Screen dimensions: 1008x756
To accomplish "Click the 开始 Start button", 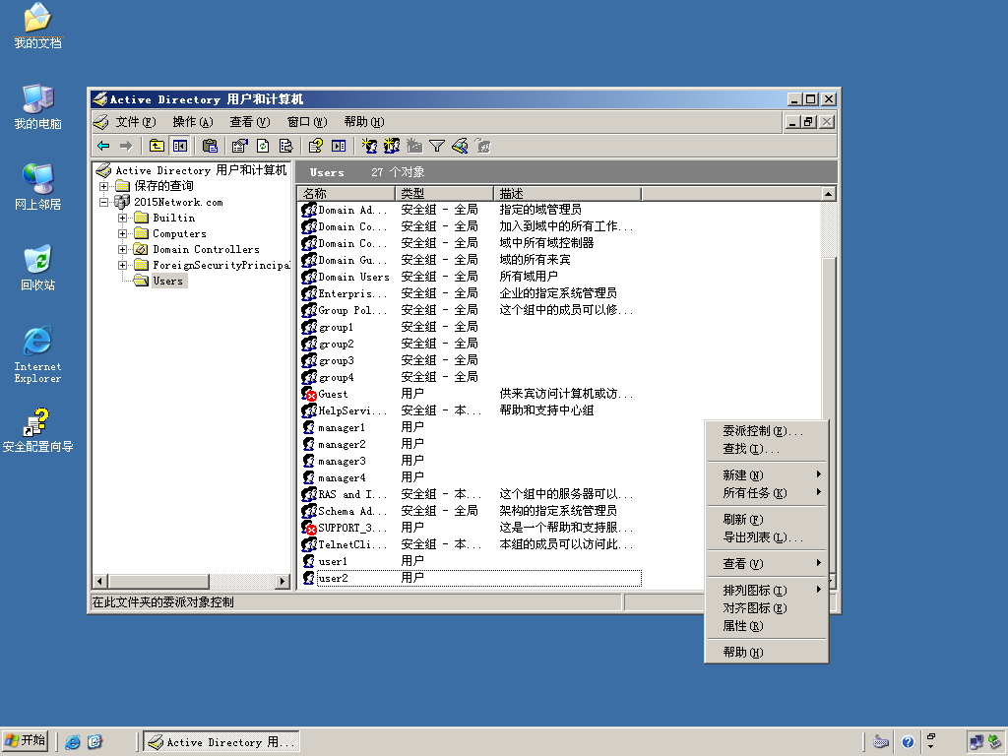I will tap(26, 741).
